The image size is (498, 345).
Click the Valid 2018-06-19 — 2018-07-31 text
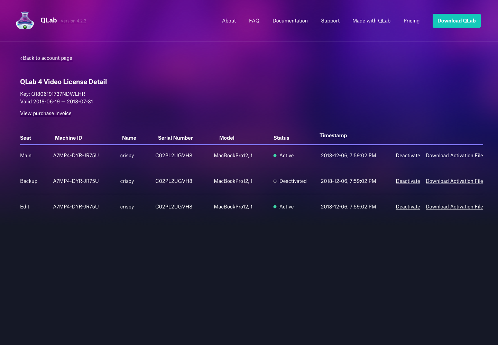pos(56,102)
